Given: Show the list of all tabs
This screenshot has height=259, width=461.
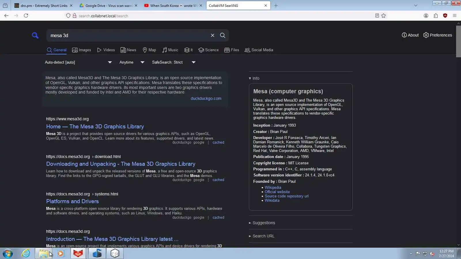Looking at the screenshot, I should [415, 5].
